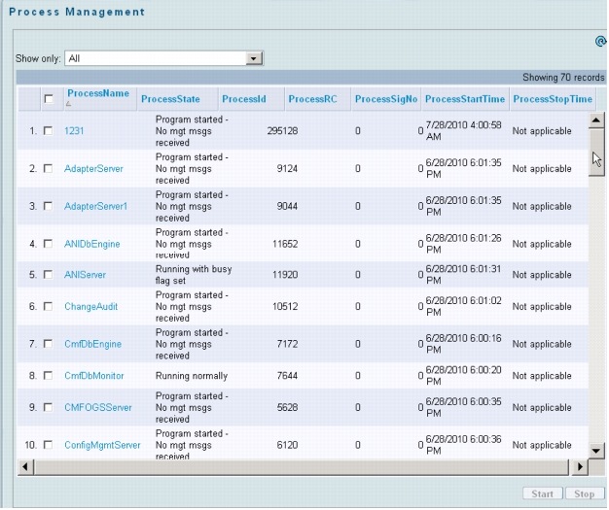Click the 'Running with busy flag set' state
Screen dimensions: 609x510
194,275
